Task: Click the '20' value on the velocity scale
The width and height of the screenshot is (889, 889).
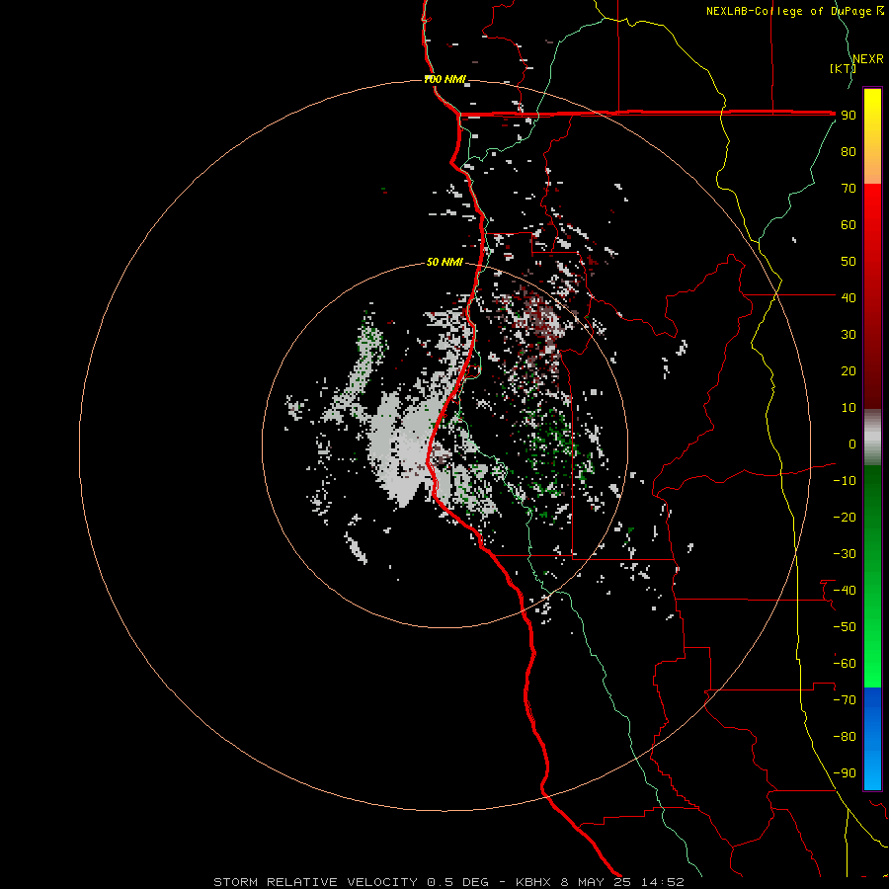Action: 849,371
